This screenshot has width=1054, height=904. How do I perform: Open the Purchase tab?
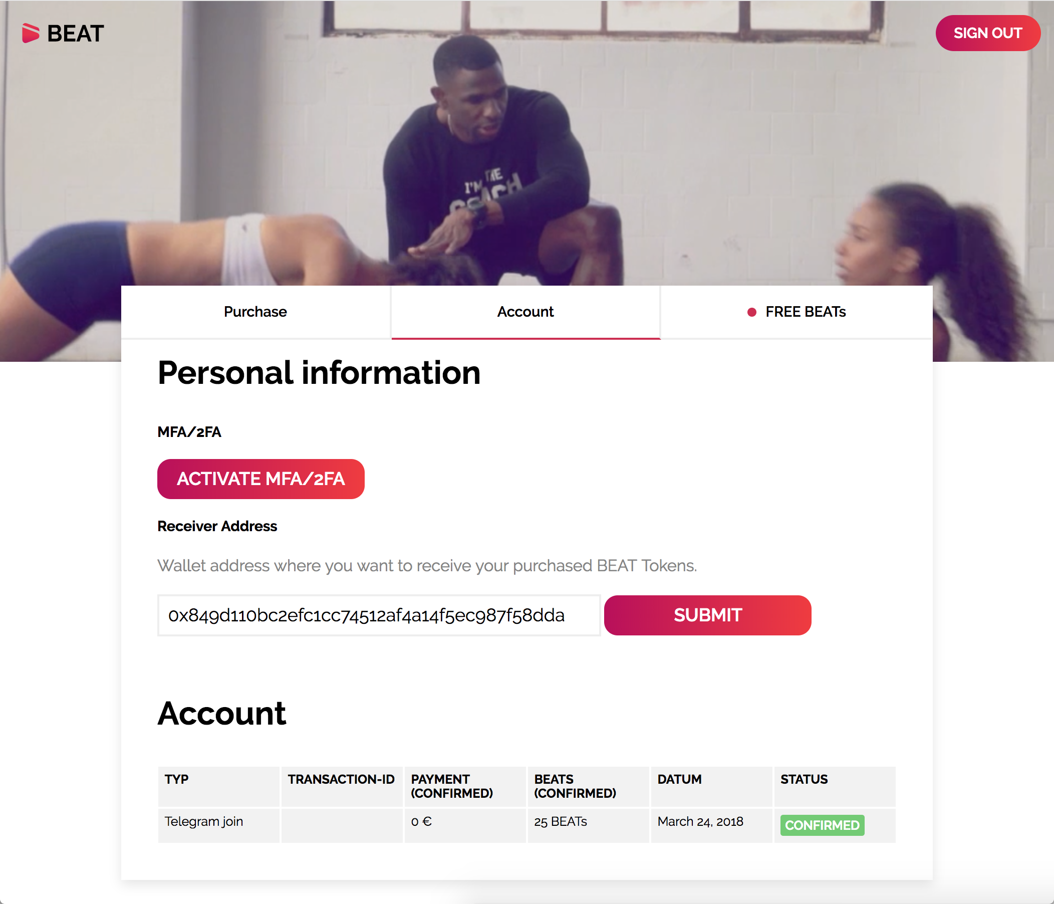pyautogui.click(x=255, y=312)
